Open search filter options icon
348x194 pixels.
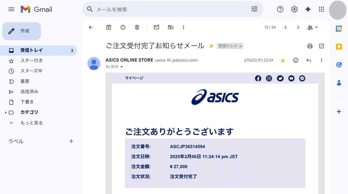(254, 9)
